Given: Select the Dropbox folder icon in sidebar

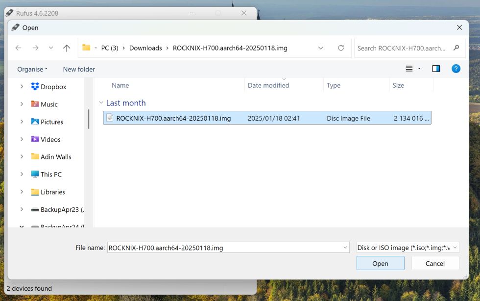Looking at the screenshot, I should point(35,87).
